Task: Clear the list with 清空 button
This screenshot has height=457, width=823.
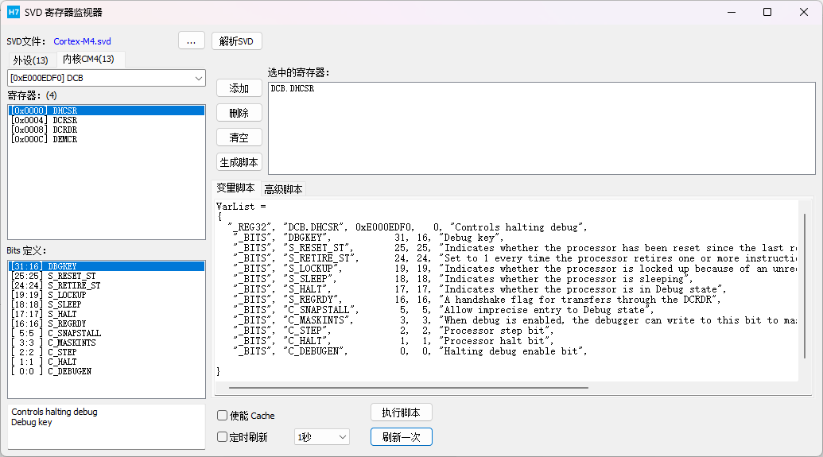Action: [x=239, y=137]
